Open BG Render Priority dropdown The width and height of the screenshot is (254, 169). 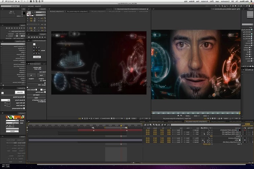tap(5, 100)
